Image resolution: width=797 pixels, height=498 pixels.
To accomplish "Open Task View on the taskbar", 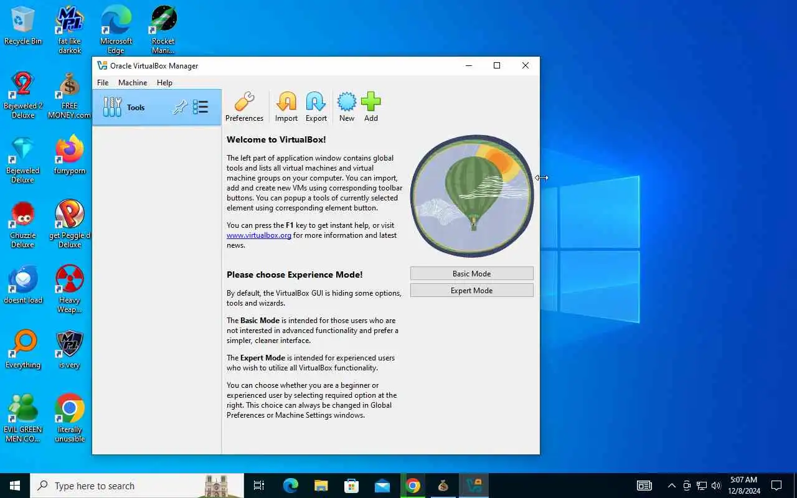I will (x=259, y=486).
